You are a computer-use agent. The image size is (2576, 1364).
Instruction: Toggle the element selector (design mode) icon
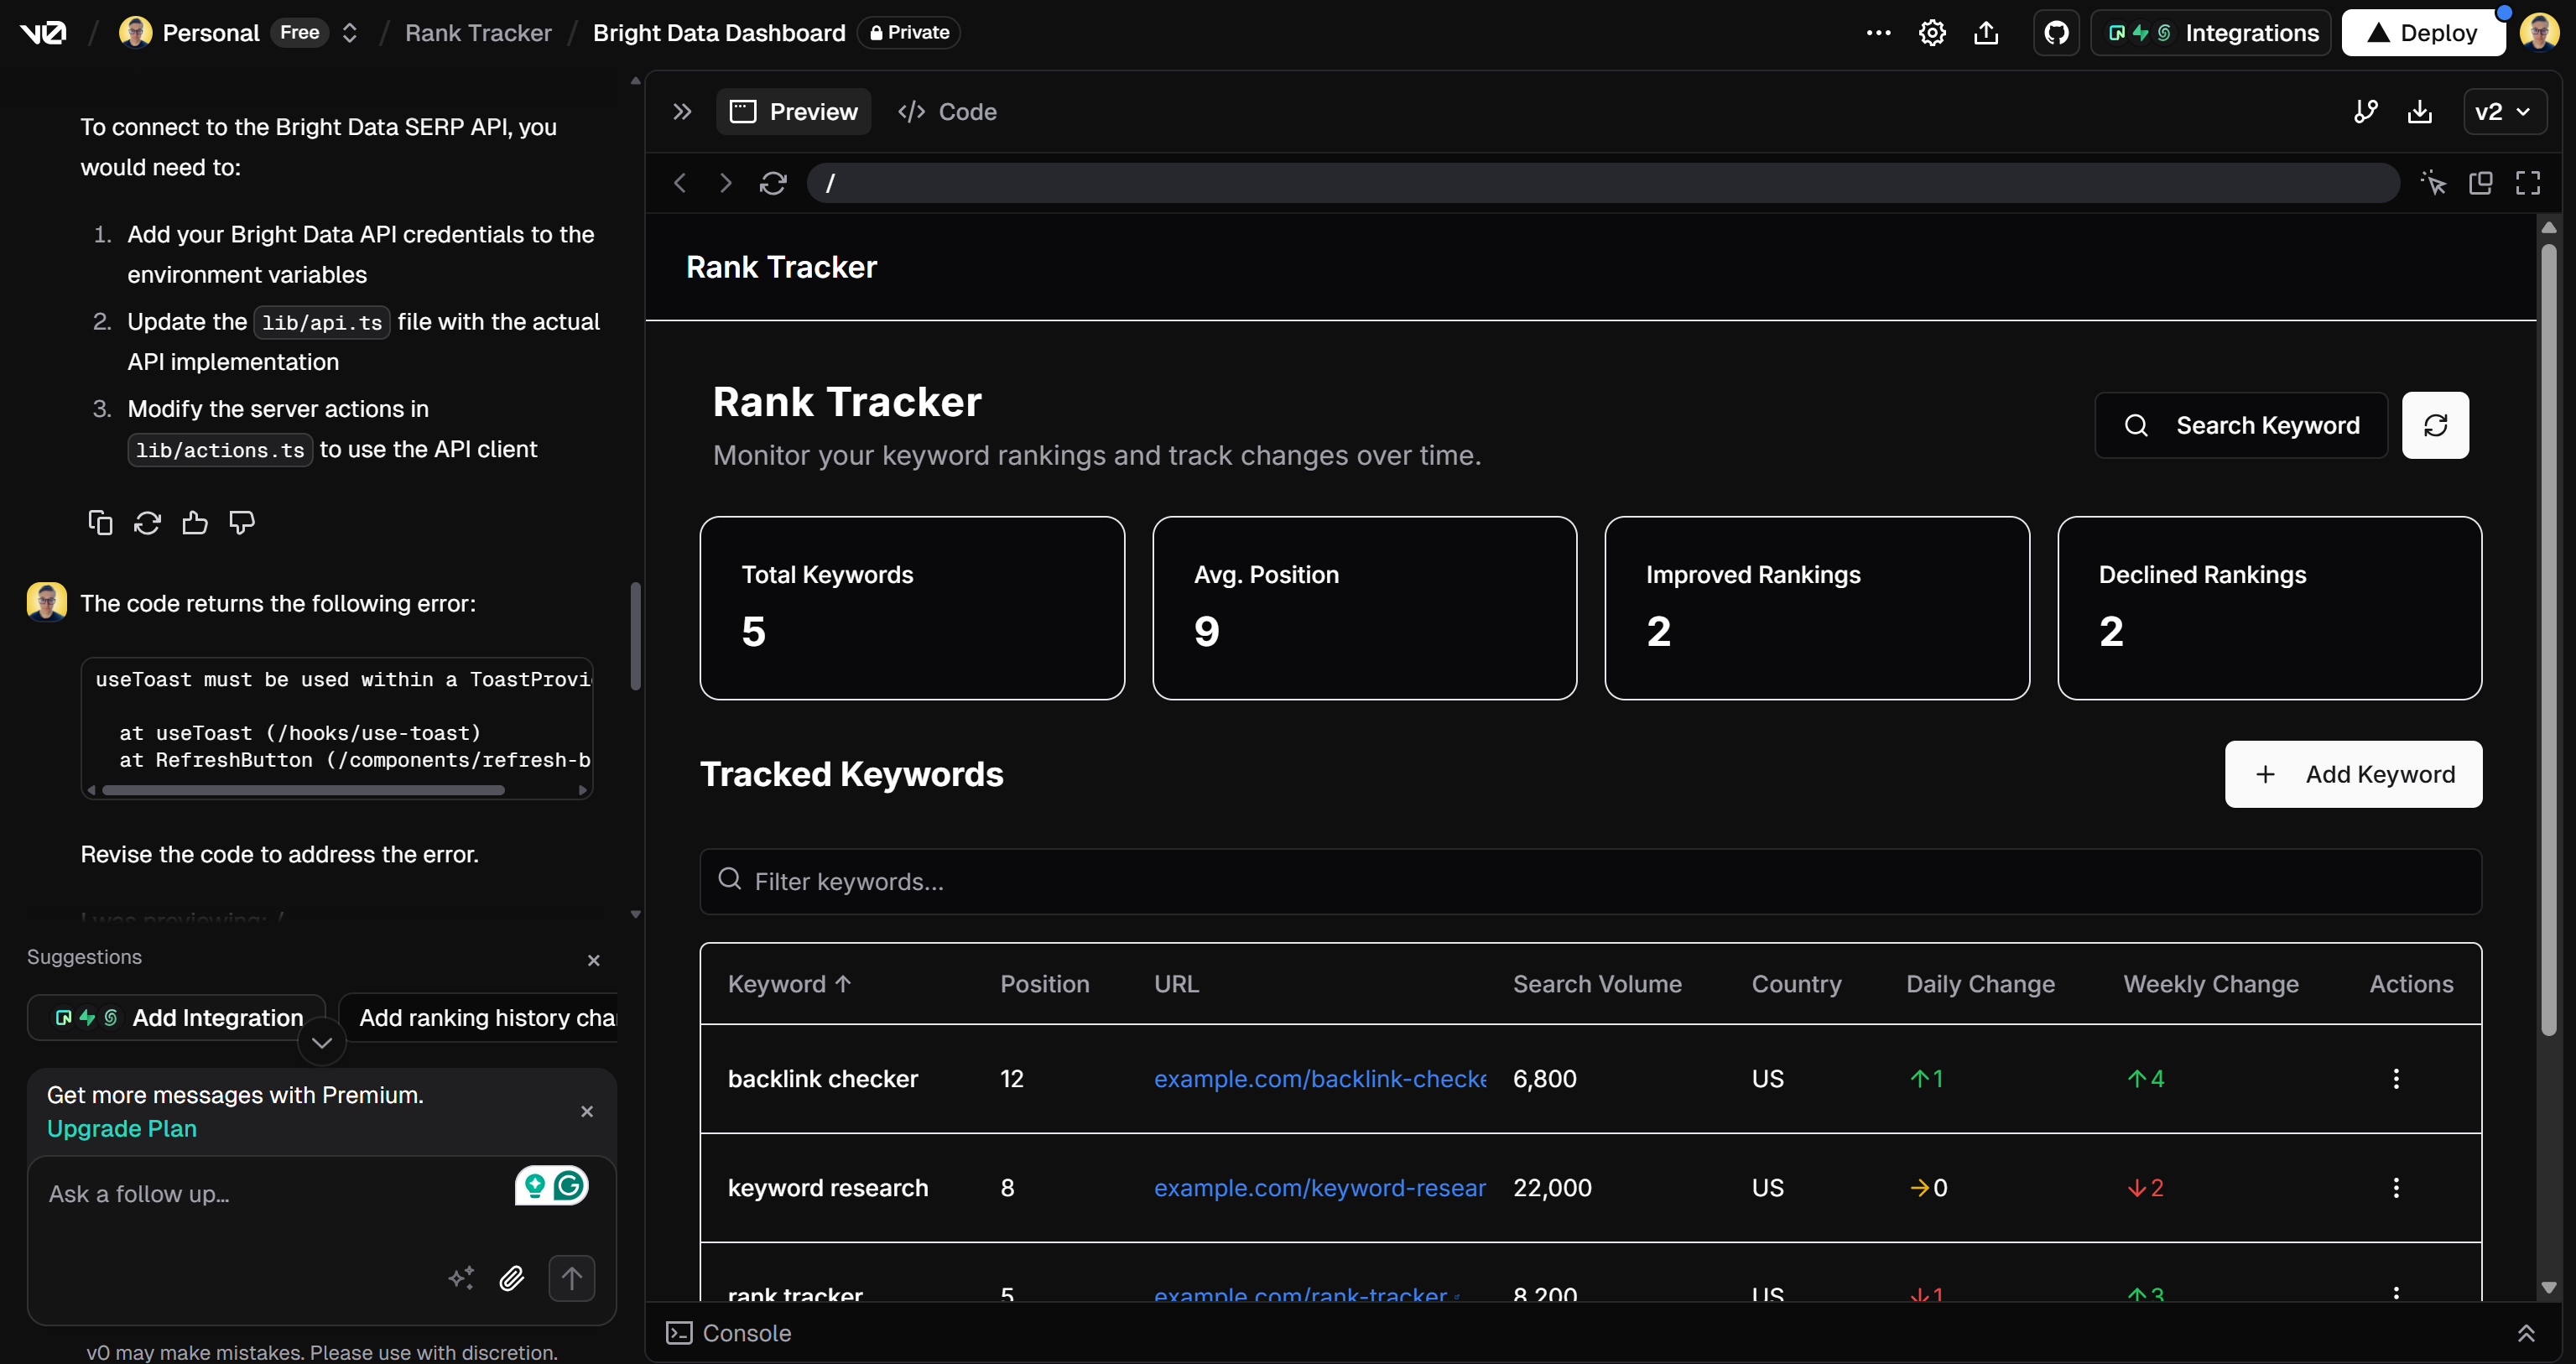(x=2433, y=183)
